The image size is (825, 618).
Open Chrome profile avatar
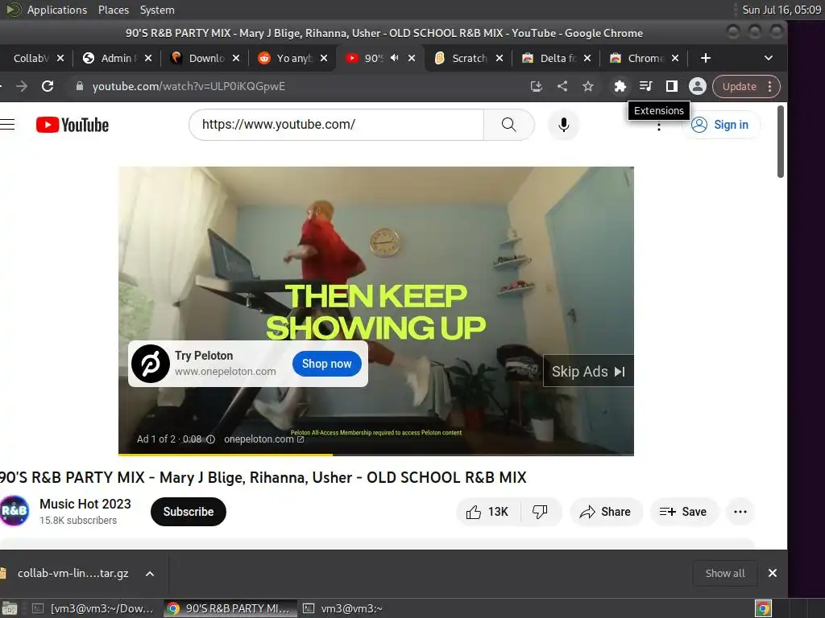click(697, 86)
